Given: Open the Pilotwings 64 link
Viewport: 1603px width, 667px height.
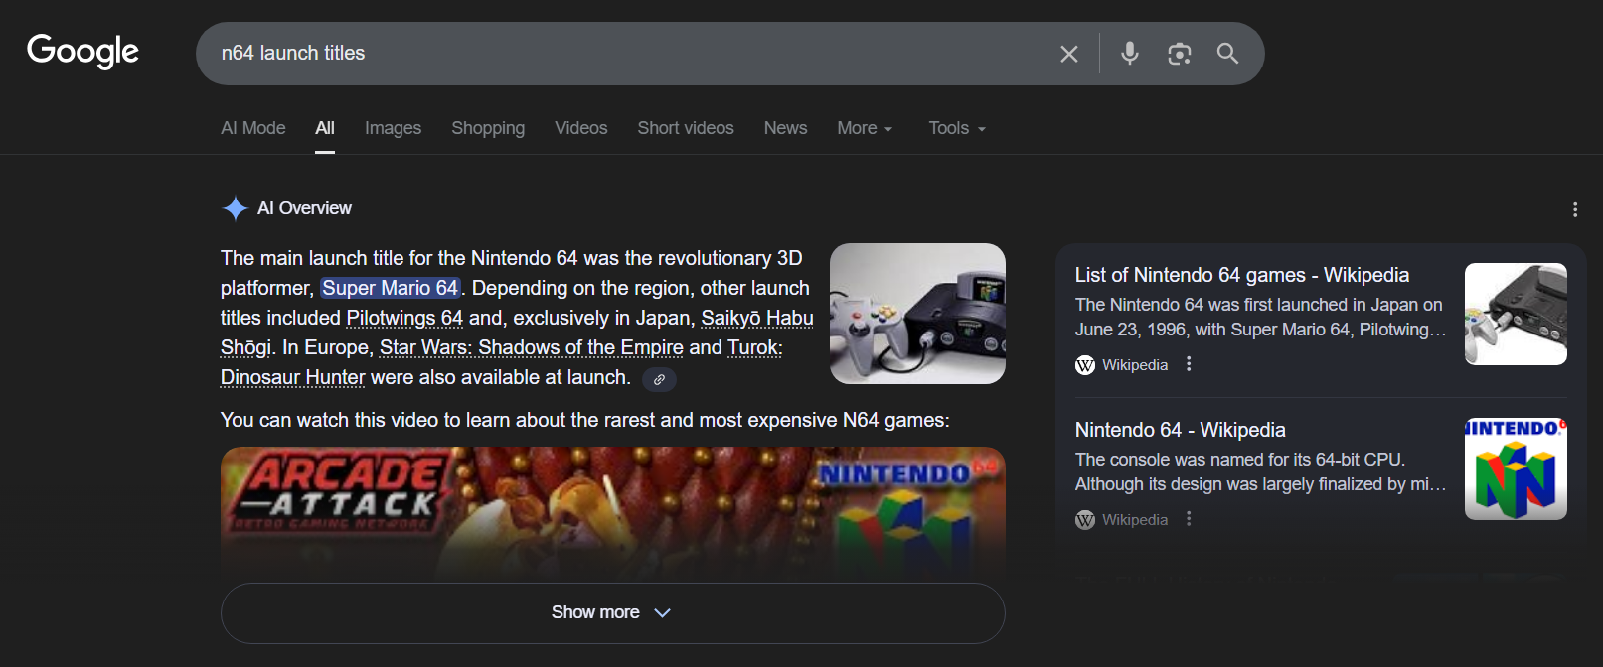Looking at the screenshot, I should pos(404,318).
